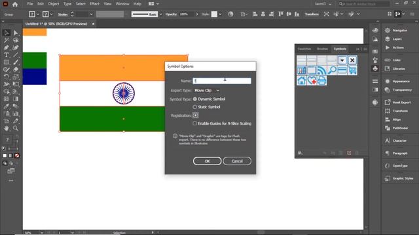The width and height of the screenshot is (419, 235).
Task: Click the symbol Name input field
Action: [222, 81]
